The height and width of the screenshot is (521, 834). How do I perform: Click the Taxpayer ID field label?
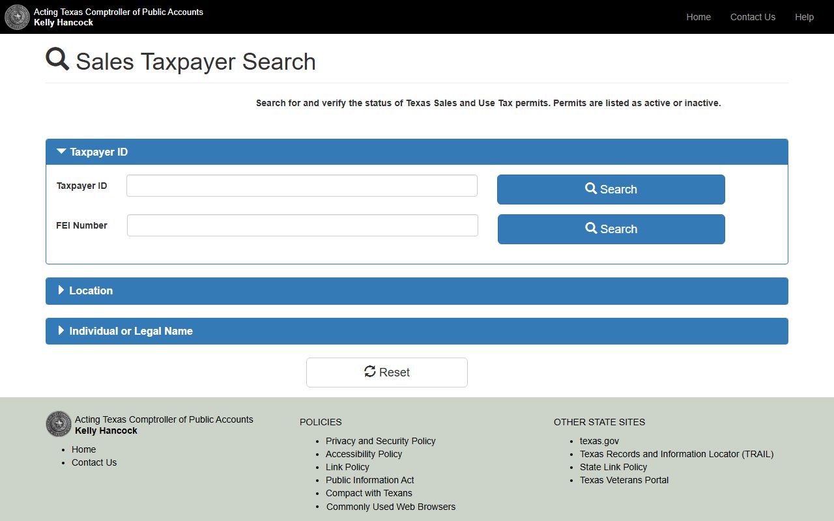[81, 186]
